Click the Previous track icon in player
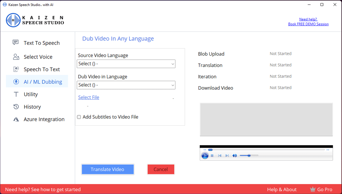Image resolution: width=342 pixels, height=194 pixels. click(220, 156)
